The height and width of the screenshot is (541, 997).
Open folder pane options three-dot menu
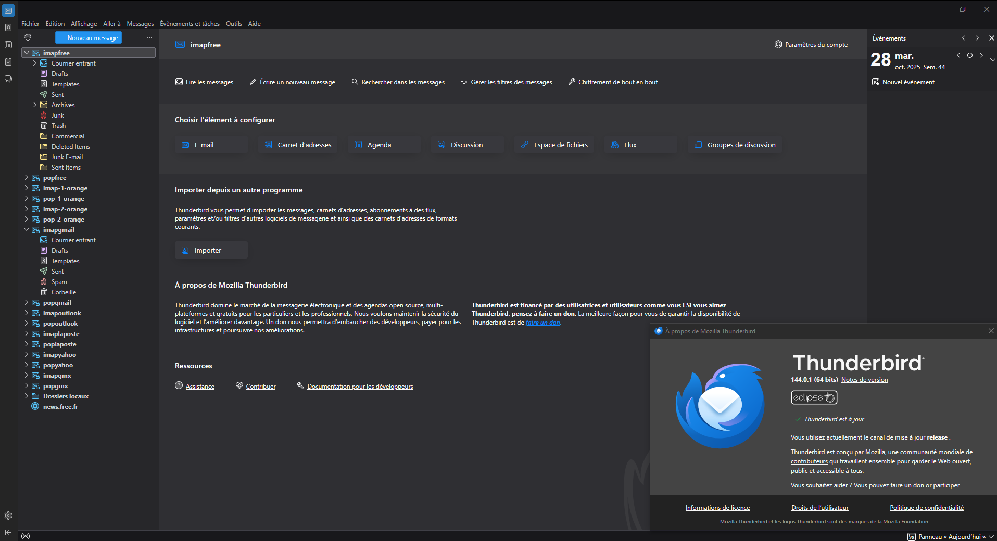(x=149, y=37)
